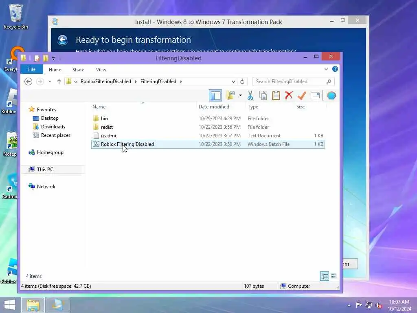The image size is (417, 313).
Task: Select Network in navigation pane
Action: 46,187
